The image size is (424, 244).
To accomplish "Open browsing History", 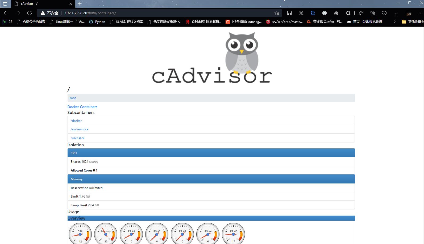I will pyautogui.click(x=384, y=13).
